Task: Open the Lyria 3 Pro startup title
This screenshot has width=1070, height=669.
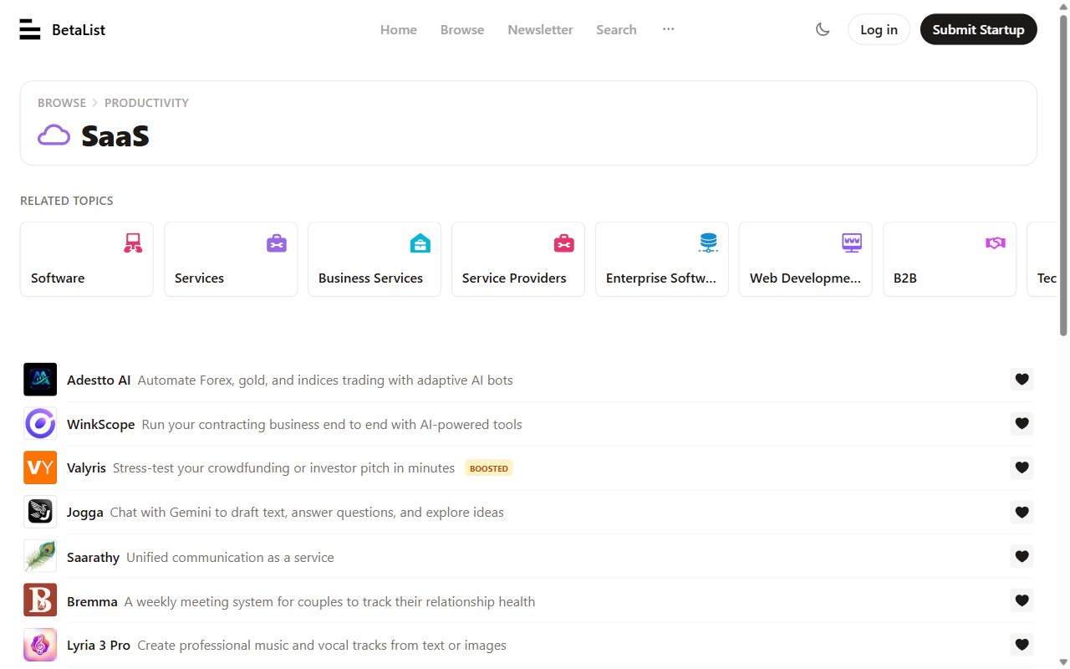Action: 99,645
